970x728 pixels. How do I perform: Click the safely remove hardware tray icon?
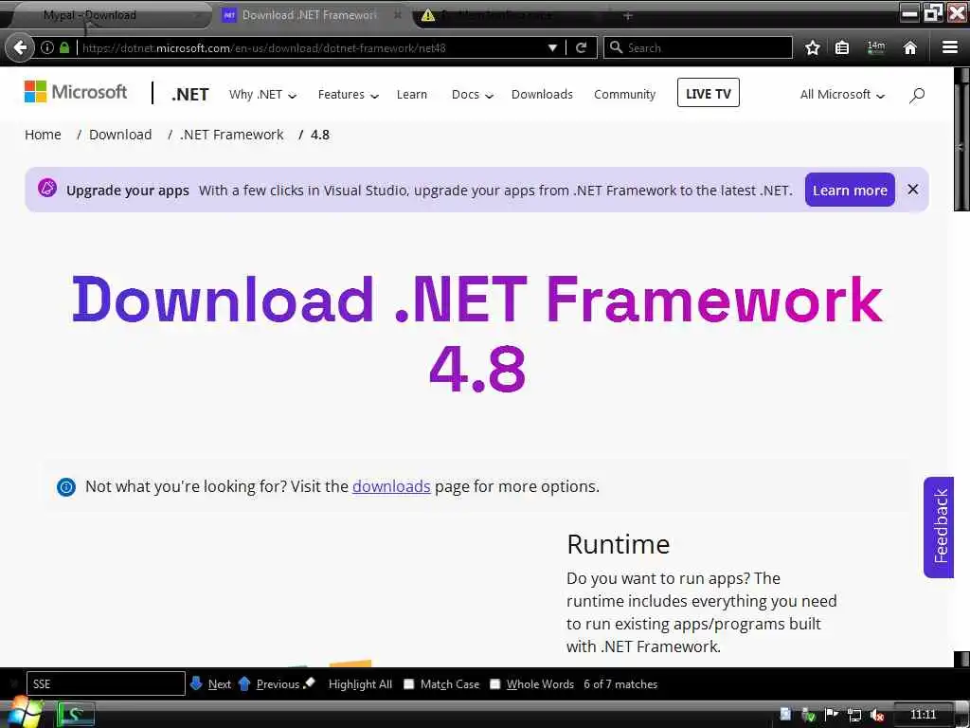(808, 715)
